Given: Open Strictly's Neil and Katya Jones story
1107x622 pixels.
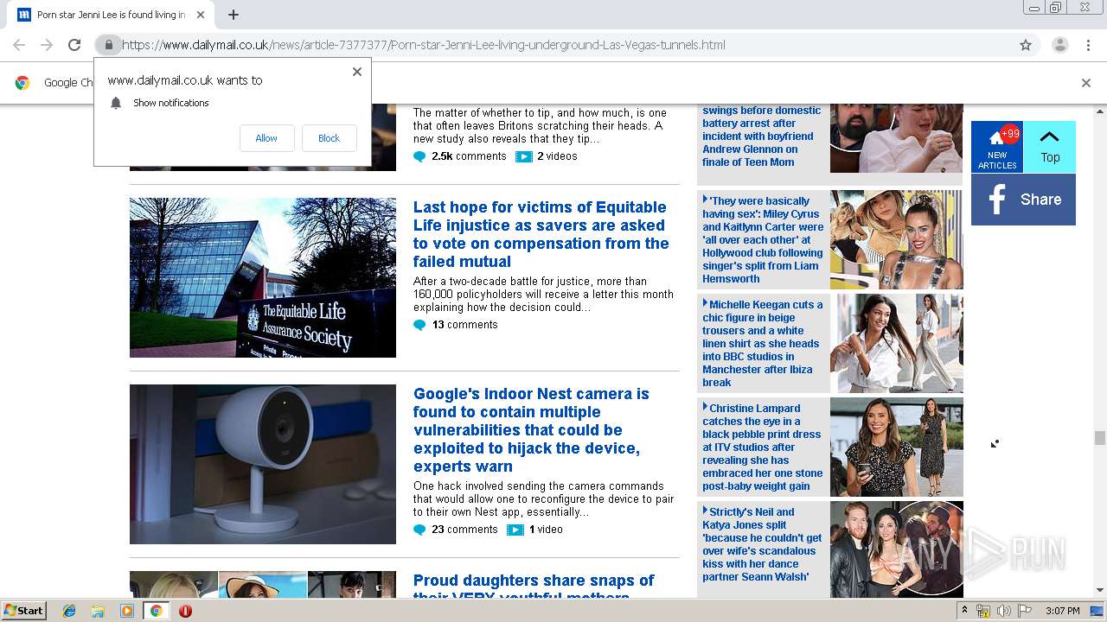Looking at the screenshot, I should click(763, 544).
